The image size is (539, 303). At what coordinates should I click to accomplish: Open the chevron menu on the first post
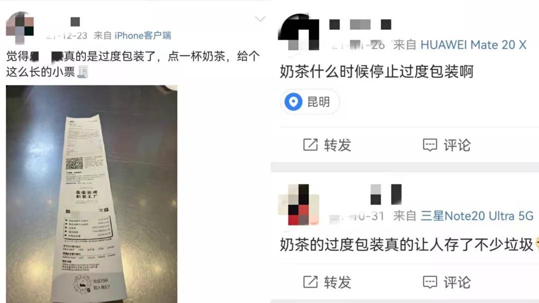click(260, 19)
